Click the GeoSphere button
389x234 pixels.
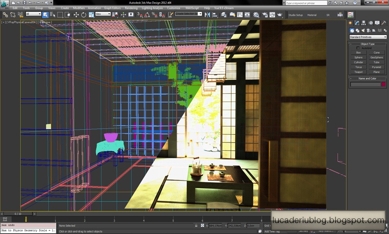376,57
